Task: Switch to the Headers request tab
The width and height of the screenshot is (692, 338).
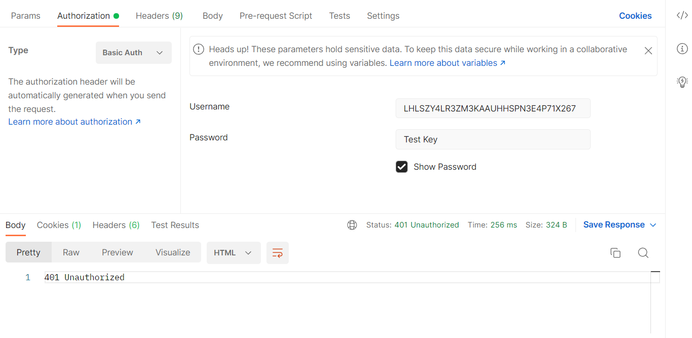Action: point(159,15)
